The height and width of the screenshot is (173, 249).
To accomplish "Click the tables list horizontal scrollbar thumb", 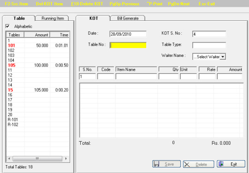I will [x=37, y=159].
